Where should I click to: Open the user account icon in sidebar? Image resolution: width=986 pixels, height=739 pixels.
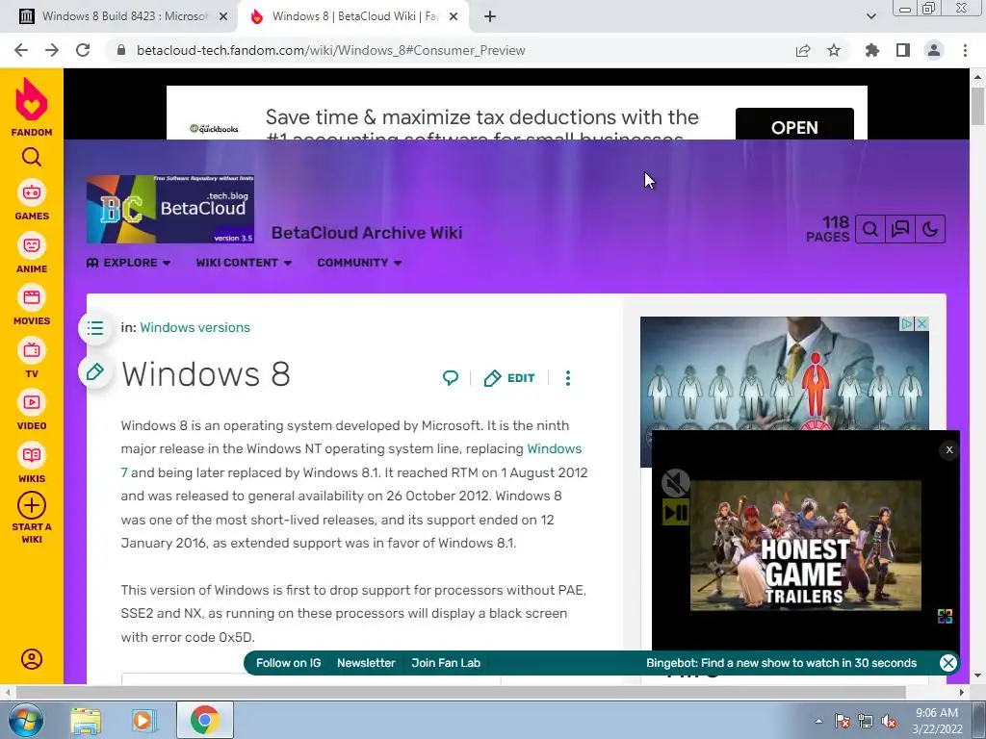coord(32,658)
